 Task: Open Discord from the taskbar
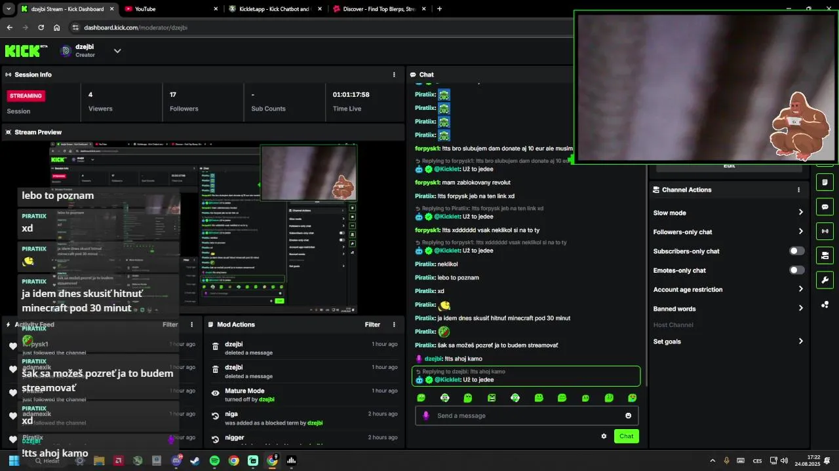pyautogui.click(x=176, y=461)
